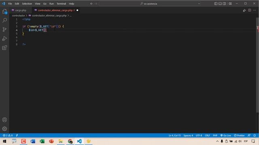Click the Ln 4, Col 15 cursor position

point(174,135)
